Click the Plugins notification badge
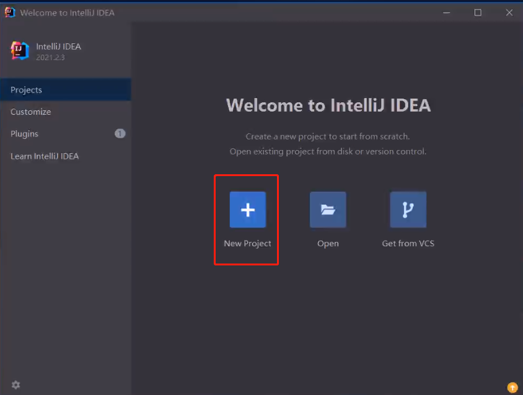523x395 pixels. click(120, 133)
